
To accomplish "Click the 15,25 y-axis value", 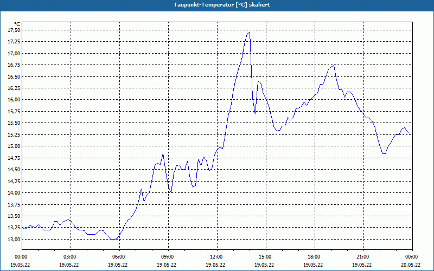I will [15, 134].
